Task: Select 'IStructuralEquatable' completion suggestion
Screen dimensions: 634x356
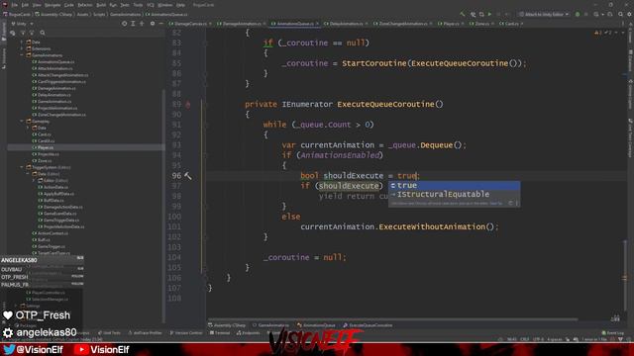Action: pos(454,195)
